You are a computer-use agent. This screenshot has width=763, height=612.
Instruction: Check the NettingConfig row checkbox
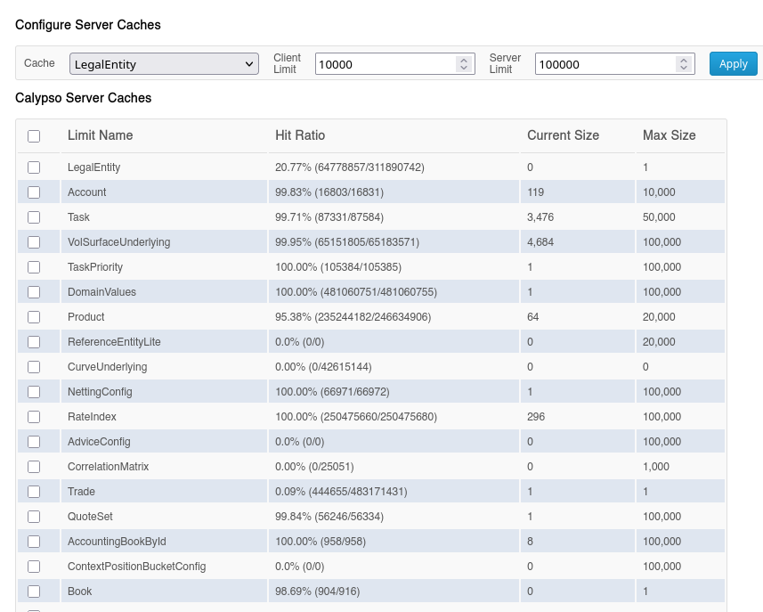click(x=34, y=391)
